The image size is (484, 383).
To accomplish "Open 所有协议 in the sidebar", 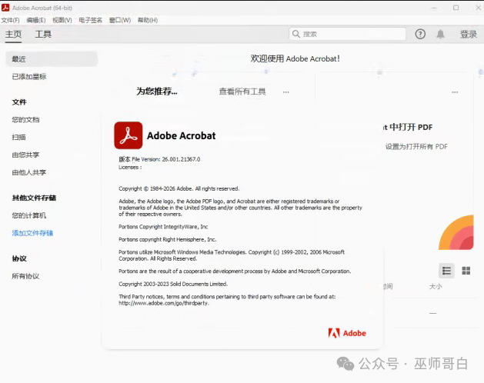I will (25, 276).
